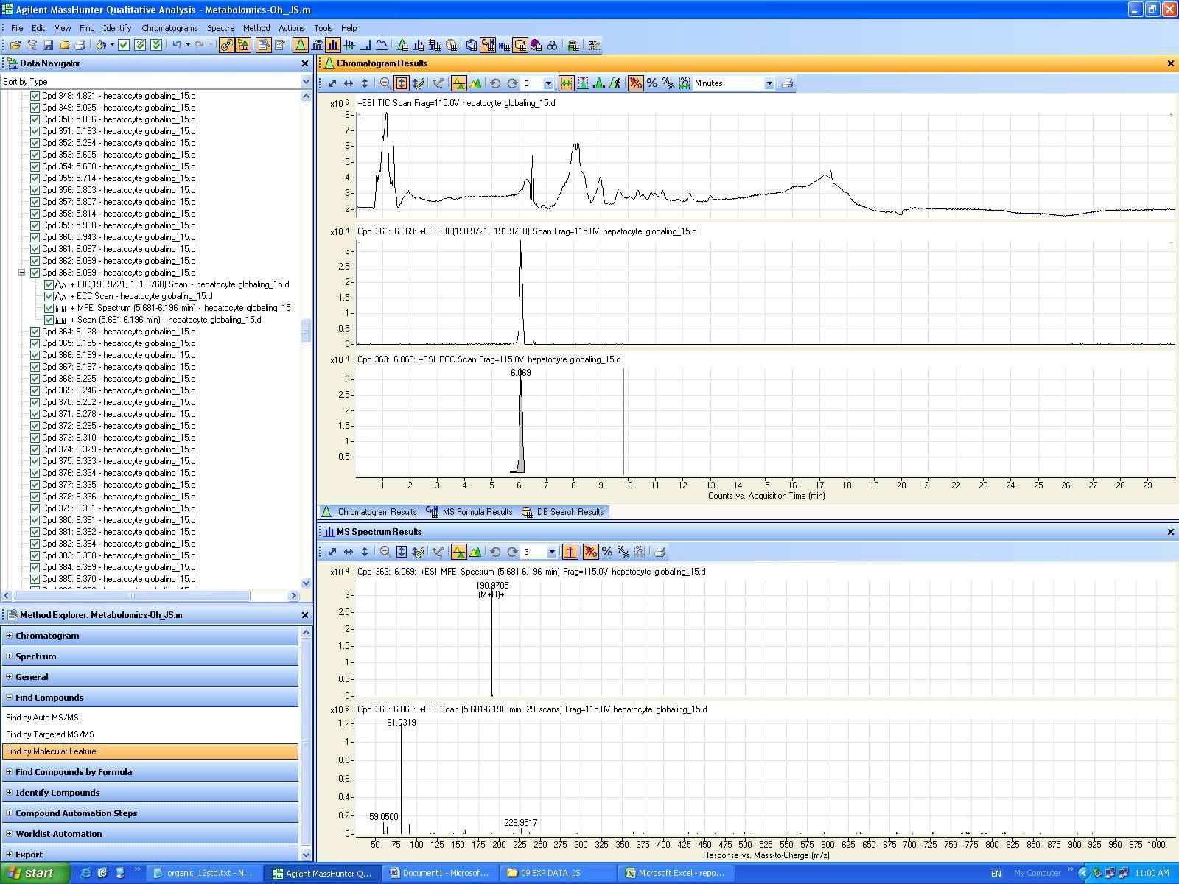Click Data Navigator vertical scrollbar thumb
The width and height of the screenshot is (1179, 884).
tap(307, 331)
